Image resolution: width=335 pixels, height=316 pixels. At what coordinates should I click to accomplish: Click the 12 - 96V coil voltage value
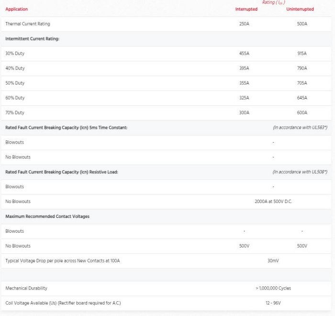click(273, 303)
